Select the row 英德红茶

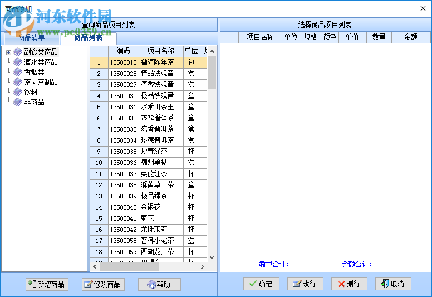149,174
